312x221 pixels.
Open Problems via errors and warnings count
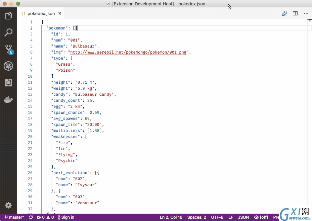tap(45, 217)
